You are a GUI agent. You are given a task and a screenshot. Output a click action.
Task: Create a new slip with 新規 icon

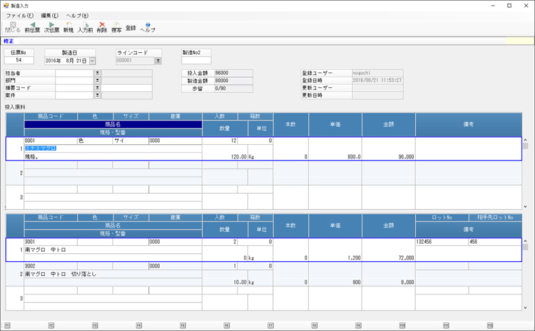coord(68,27)
